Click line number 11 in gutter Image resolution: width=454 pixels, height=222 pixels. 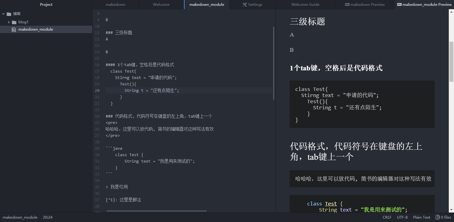pos(97,32)
